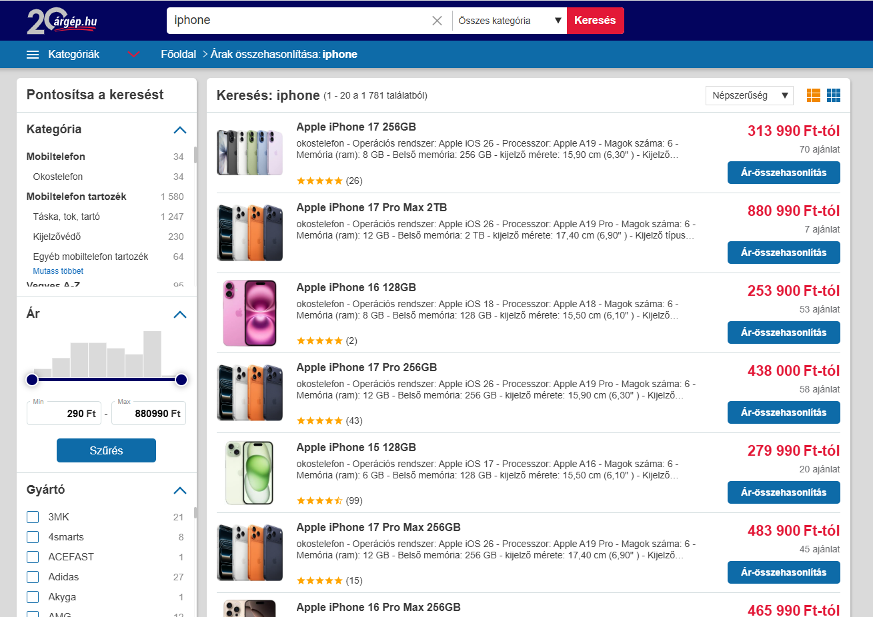Collapse the Gyártó filter section
Viewport: 873px width, 617px height.
tap(180, 490)
